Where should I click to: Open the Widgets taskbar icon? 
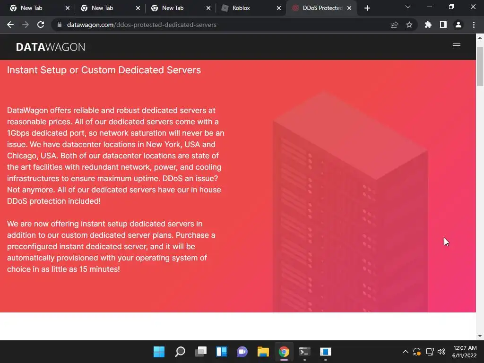pos(222,352)
